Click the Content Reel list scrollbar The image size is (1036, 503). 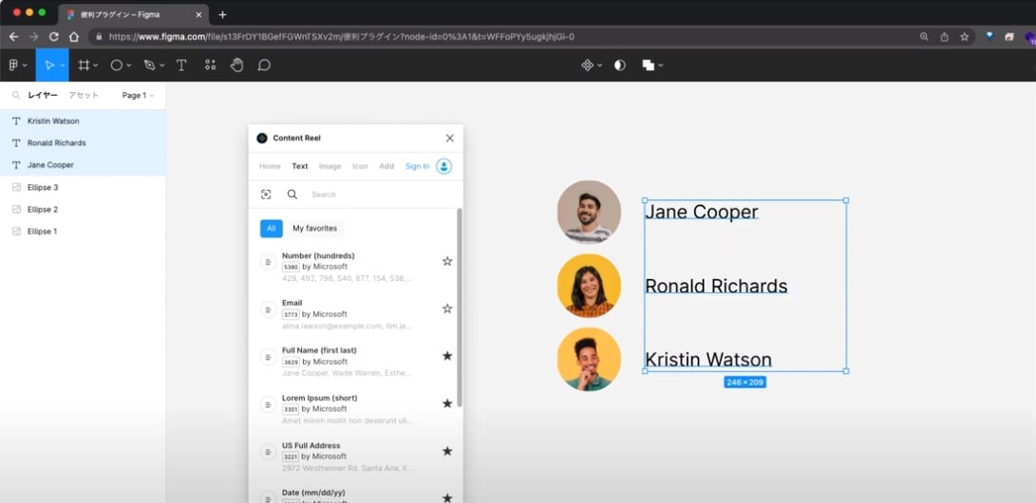point(460,307)
